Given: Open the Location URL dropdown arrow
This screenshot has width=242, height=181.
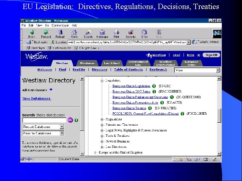Looking at the screenshot, I should click(188, 42).
